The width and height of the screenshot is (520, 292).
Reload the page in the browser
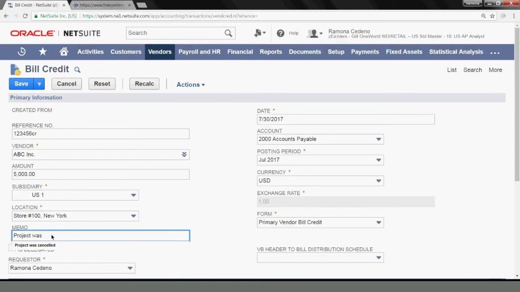pyautogui.click(x=25, y=16)
